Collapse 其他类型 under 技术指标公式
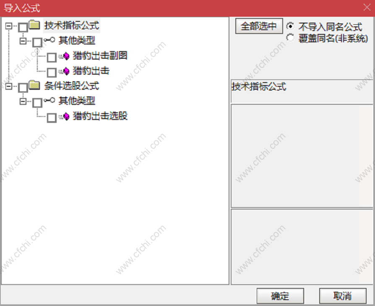Viewport: 375px width, 306px height. click(23, 41)
